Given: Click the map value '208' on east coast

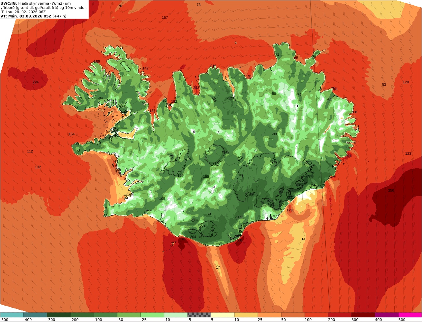Looking at the screenshot, I should 354,112.
